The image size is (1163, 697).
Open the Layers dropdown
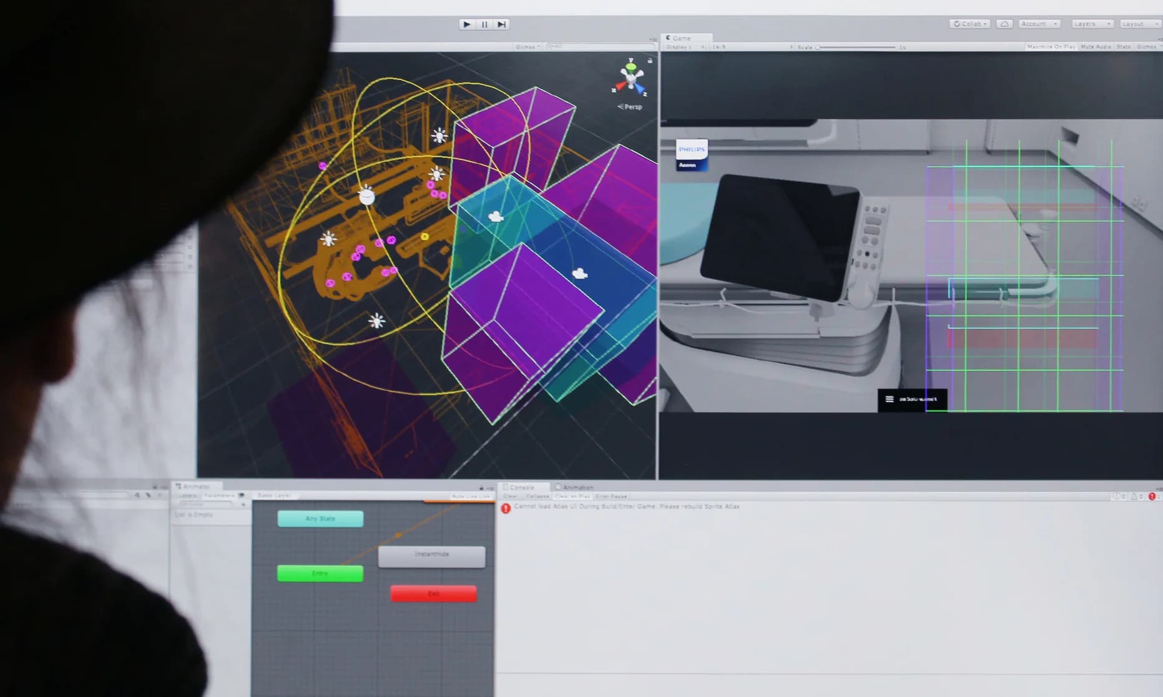pos(1091,24)
